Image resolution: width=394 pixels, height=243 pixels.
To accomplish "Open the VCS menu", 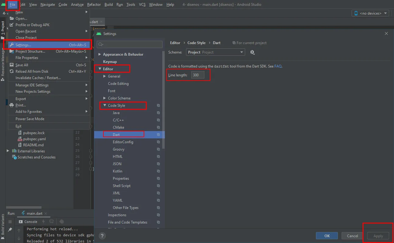I will [142, 5].
